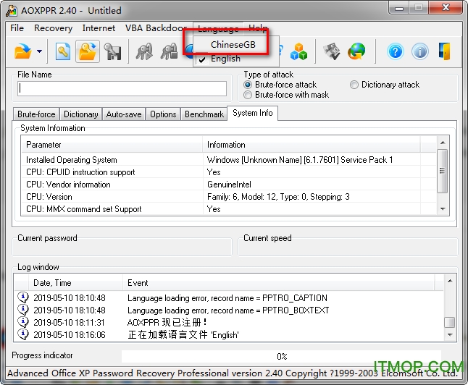Select the Brute-force attack radio button
This screenshot has height=385, width=468.
(x=248, y=85)
